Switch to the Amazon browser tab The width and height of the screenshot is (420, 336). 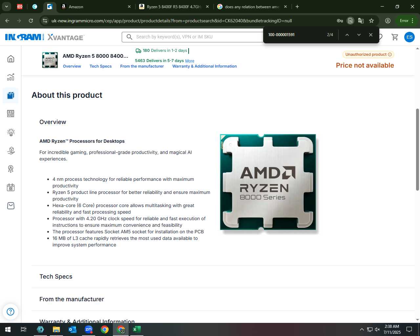click(95, 7)
